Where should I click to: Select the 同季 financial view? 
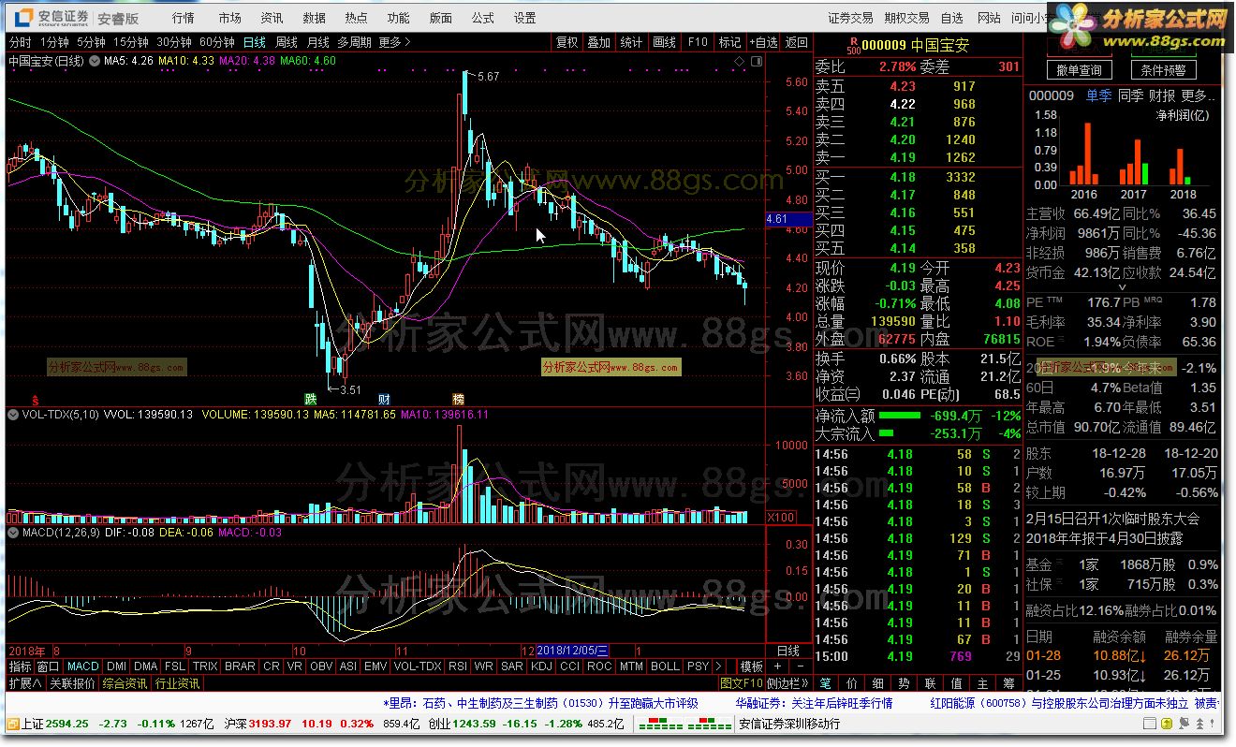[x=1130, y=95]
